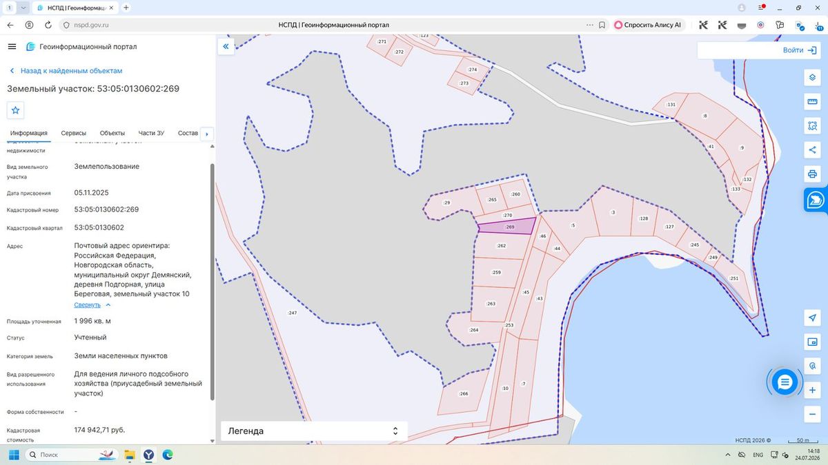
Task: Open the browser downloads icon
Action: pyautogui.click(x=818, y=25)
